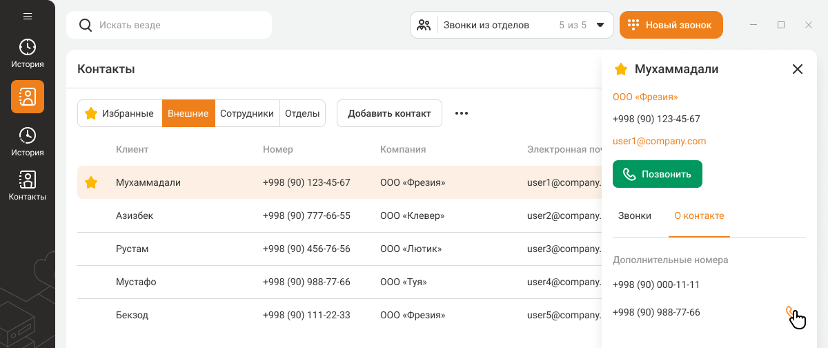Open the Звонки tab in contact panel
Image resolution: width=828 pixels, height=348 pixels.
635,215
